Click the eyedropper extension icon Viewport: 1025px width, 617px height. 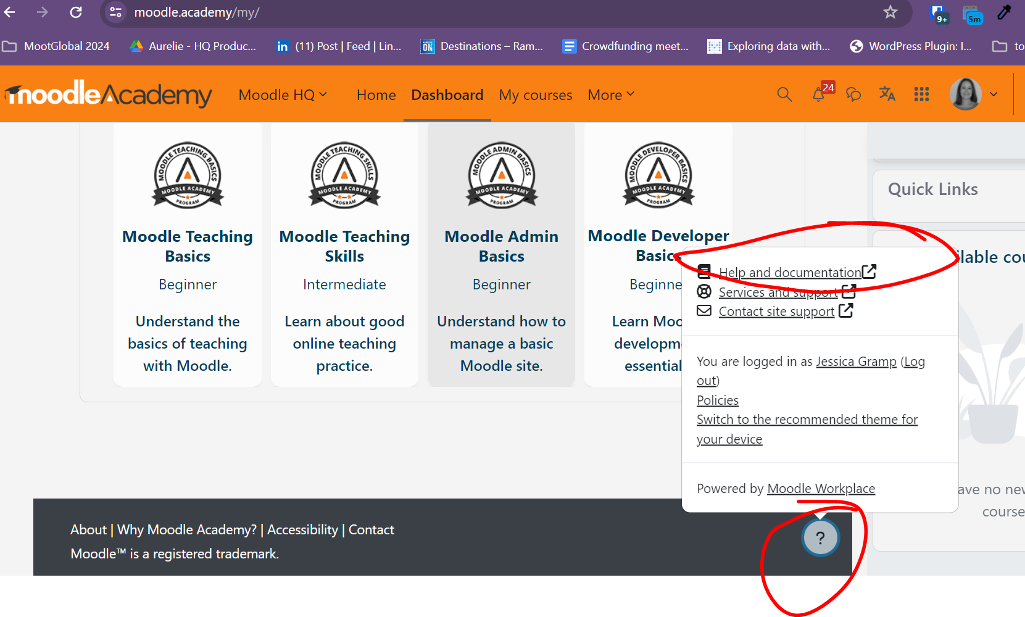click(x=1005, y=12)
